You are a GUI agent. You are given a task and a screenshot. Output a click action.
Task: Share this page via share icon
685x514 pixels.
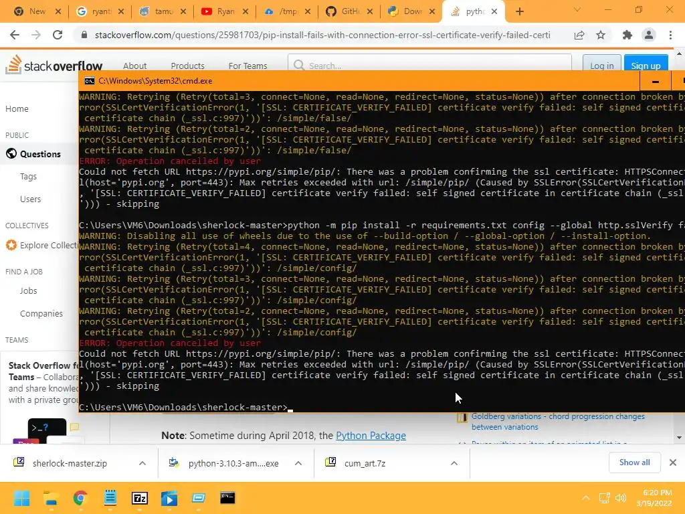(x=579, y=35)
